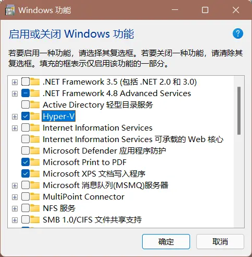Image resolution: width=252 pixels, height=257 pixels.
Task: Uncheck the Hyper-V checkbox
Action: pos(26,116)
